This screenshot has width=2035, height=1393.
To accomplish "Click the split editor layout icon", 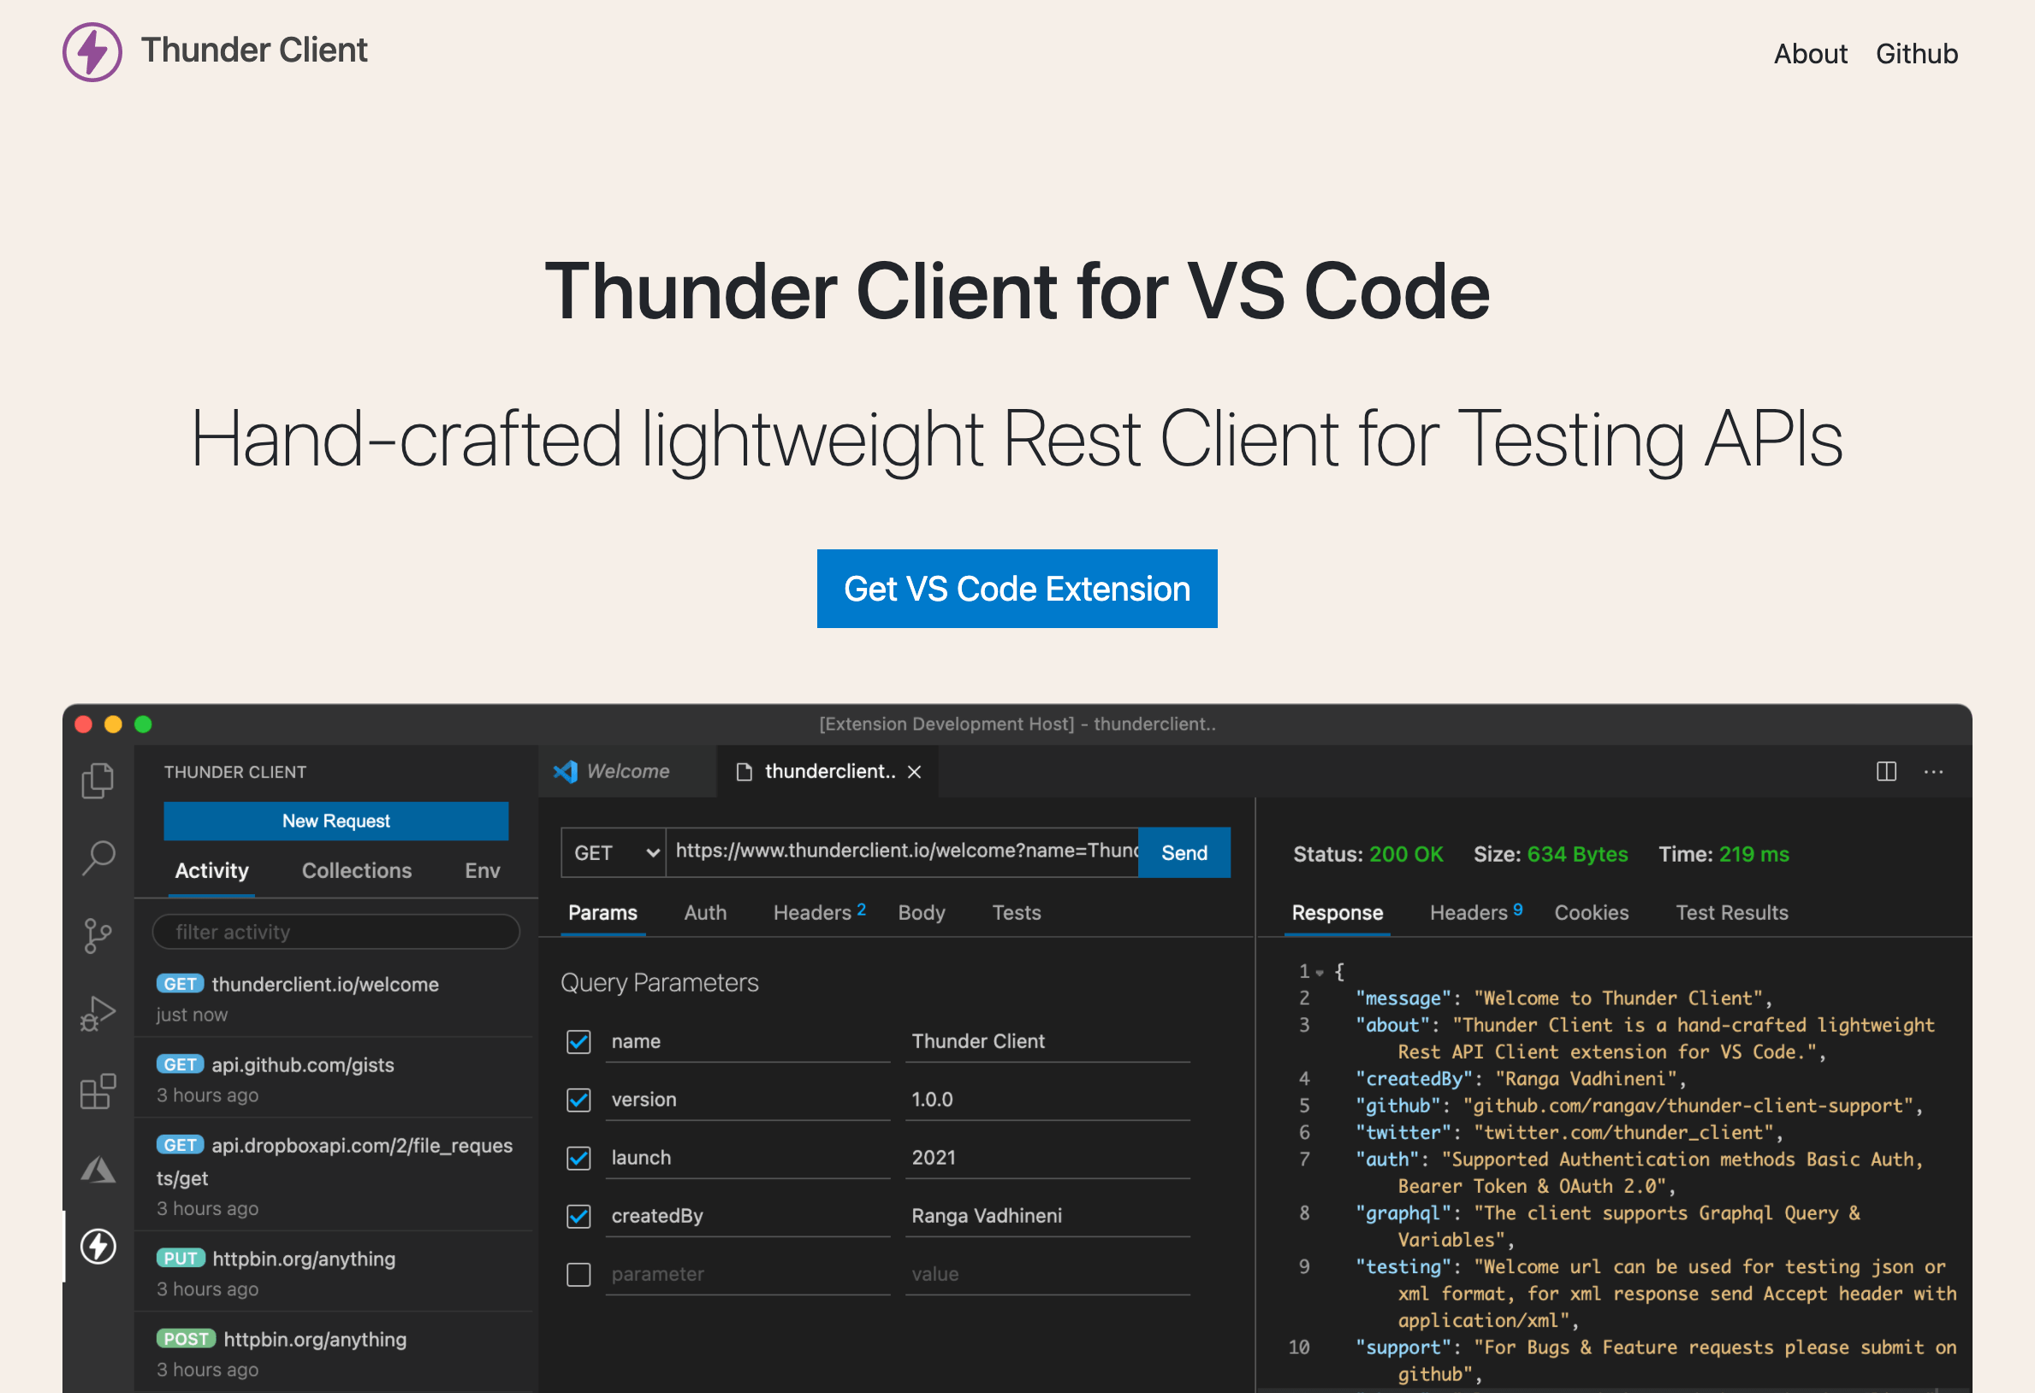I will point(1886,771).
